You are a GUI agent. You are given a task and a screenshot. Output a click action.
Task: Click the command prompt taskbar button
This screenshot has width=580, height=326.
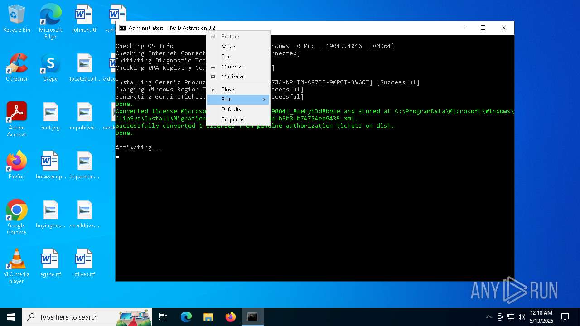(x=252, y=317)
